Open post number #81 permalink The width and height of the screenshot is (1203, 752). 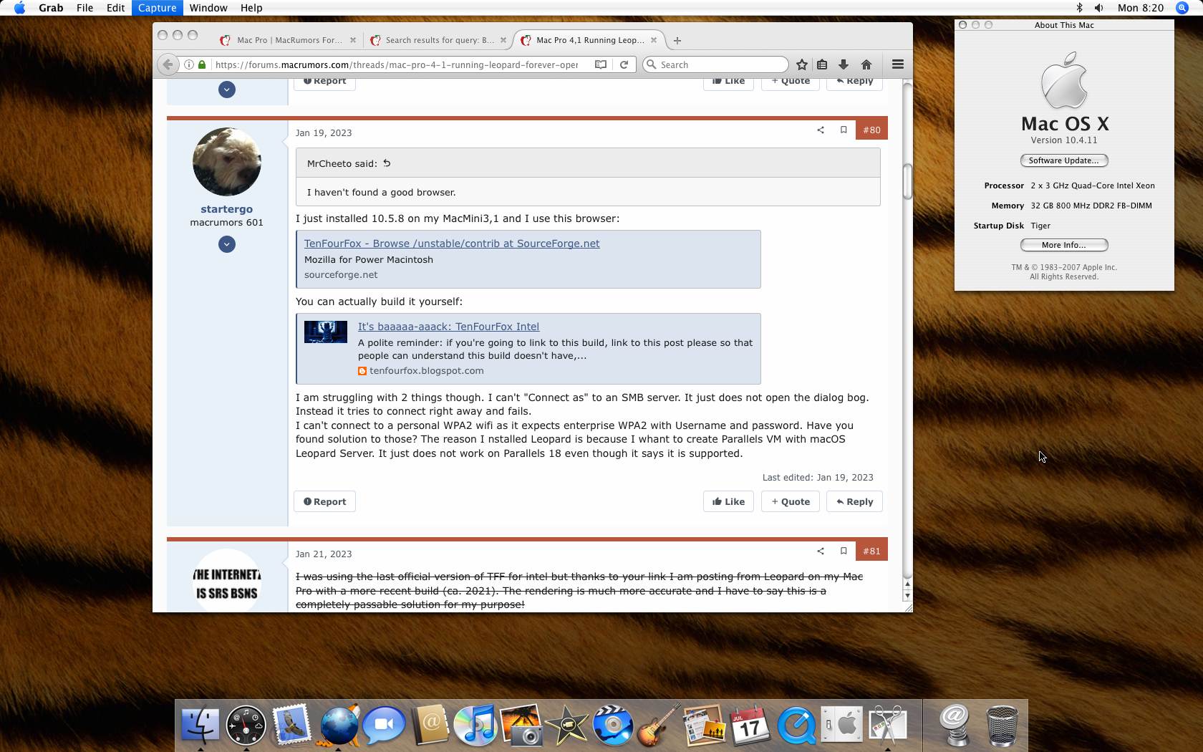871,551
